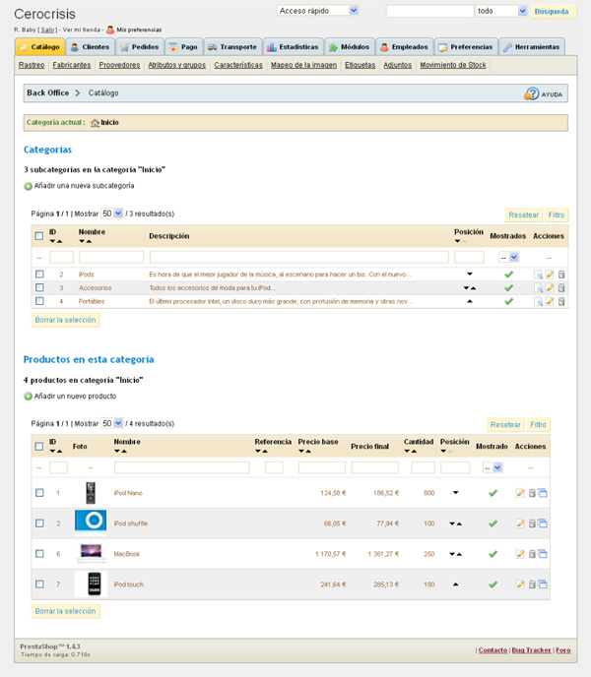Click Resetear button above categories table
Screen dimensions: 591x677
point(523,215)
